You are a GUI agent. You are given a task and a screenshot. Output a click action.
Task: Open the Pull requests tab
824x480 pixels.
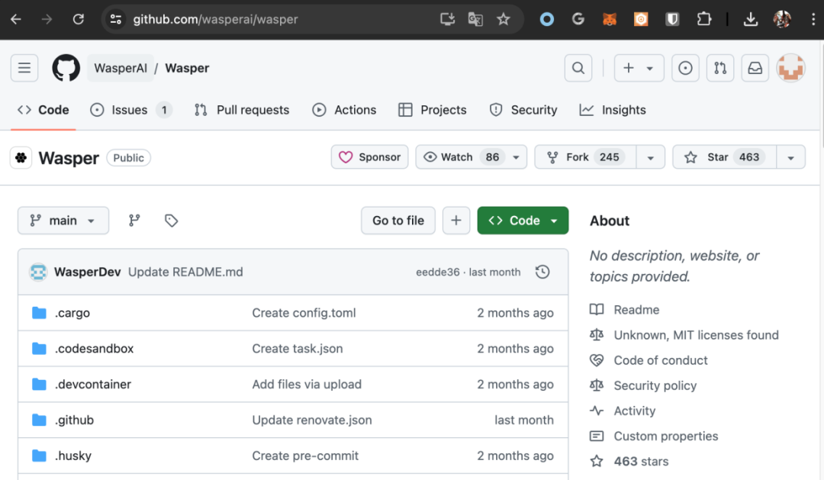[242, 110]
